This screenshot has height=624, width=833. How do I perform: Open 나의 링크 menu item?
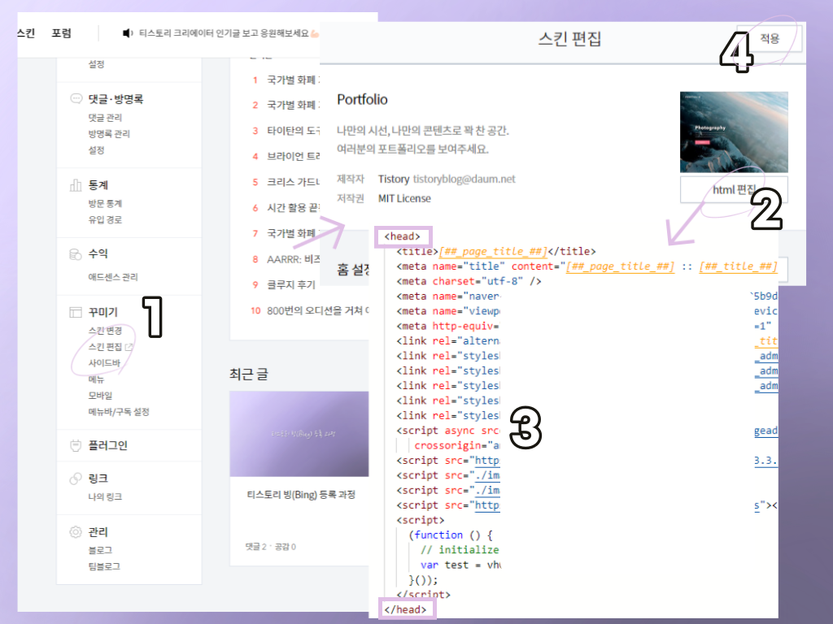[x=105, y=496]
